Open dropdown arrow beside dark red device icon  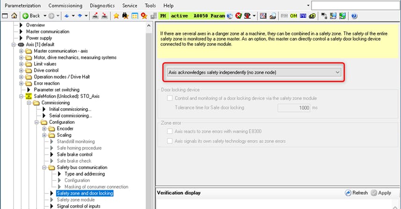click(x=254, y=16)
